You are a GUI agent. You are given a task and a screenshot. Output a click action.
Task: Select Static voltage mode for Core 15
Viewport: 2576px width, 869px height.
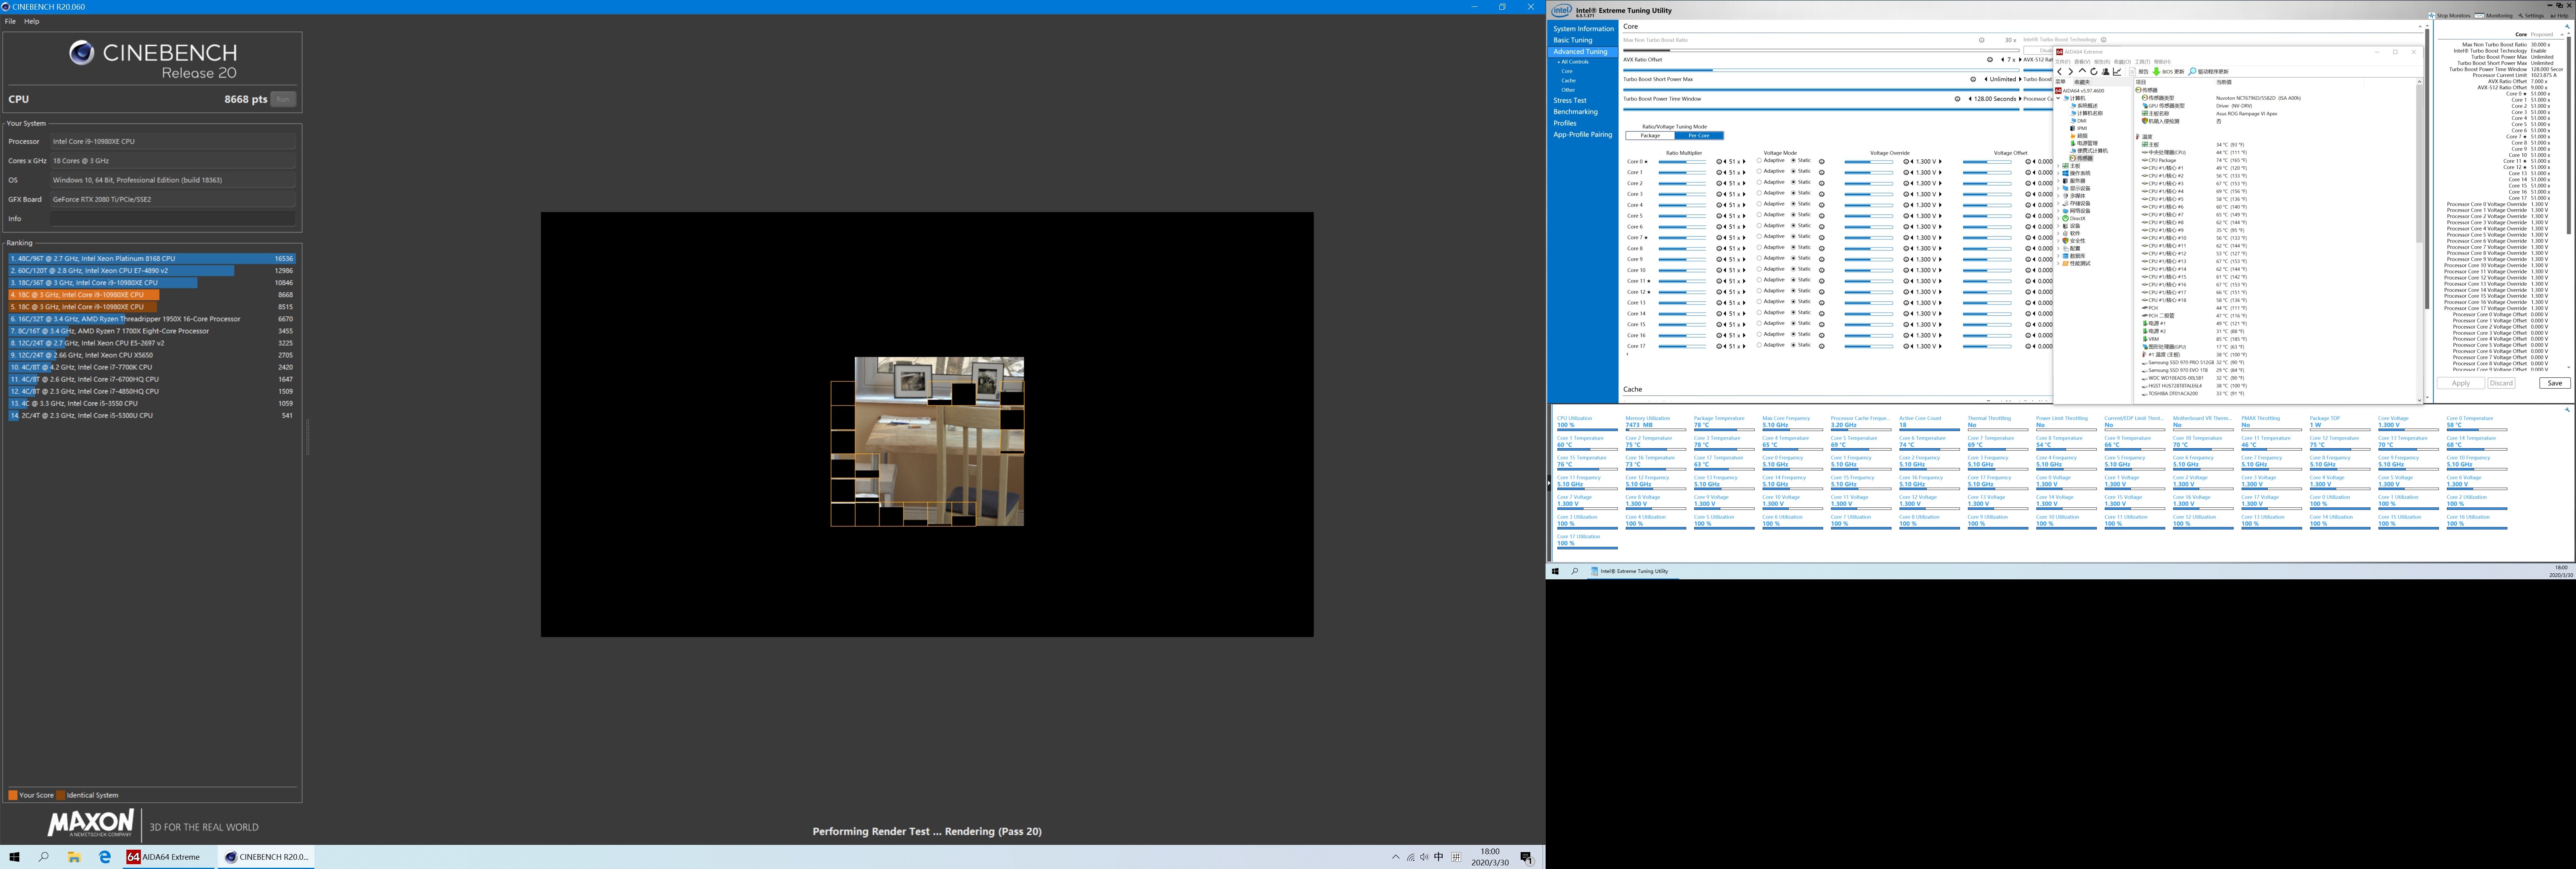click(x=1793, y=323)
